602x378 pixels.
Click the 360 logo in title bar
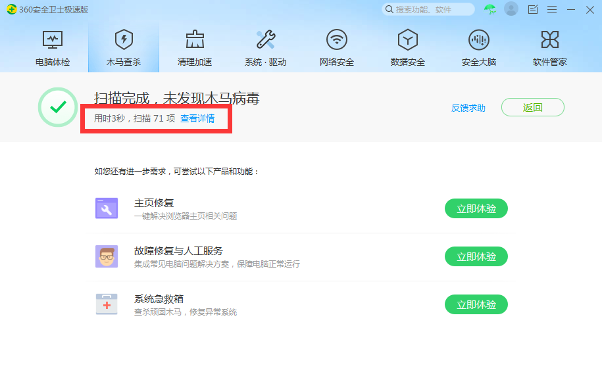pos(12,9)
